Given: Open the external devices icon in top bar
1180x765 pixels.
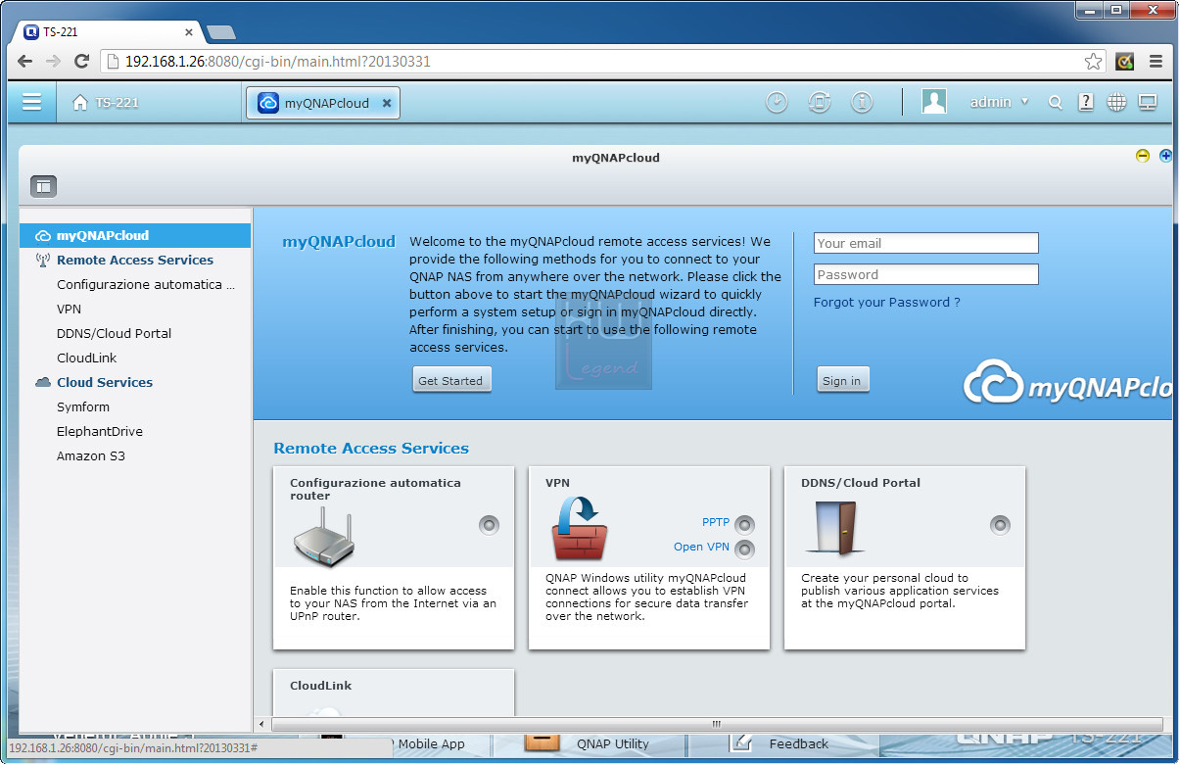Looking at the screenshot, I should tap(820, 102).
